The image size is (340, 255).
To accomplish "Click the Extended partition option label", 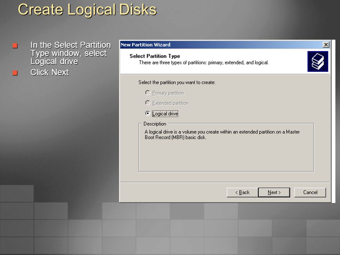I will [x=170, y=103].
